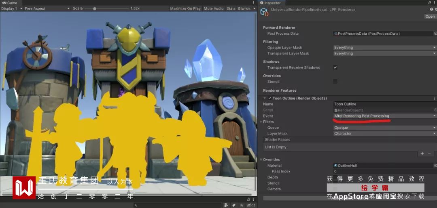This screenshot has height=208, width=437.
Task: Disable the Toon Outline feature checkmark
Action: 270,98
